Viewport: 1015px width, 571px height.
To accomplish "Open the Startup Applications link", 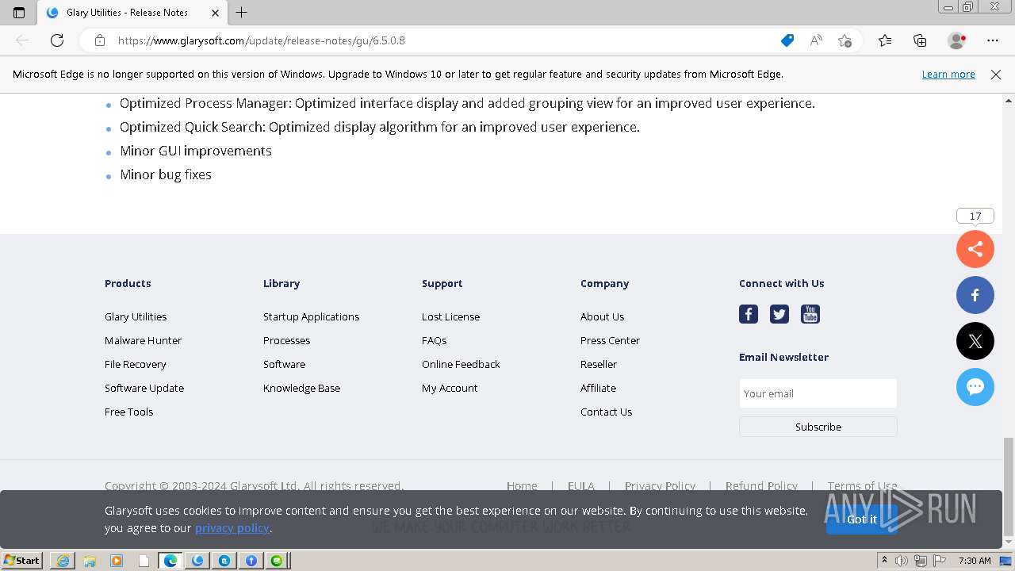I will tap(311, 316).
